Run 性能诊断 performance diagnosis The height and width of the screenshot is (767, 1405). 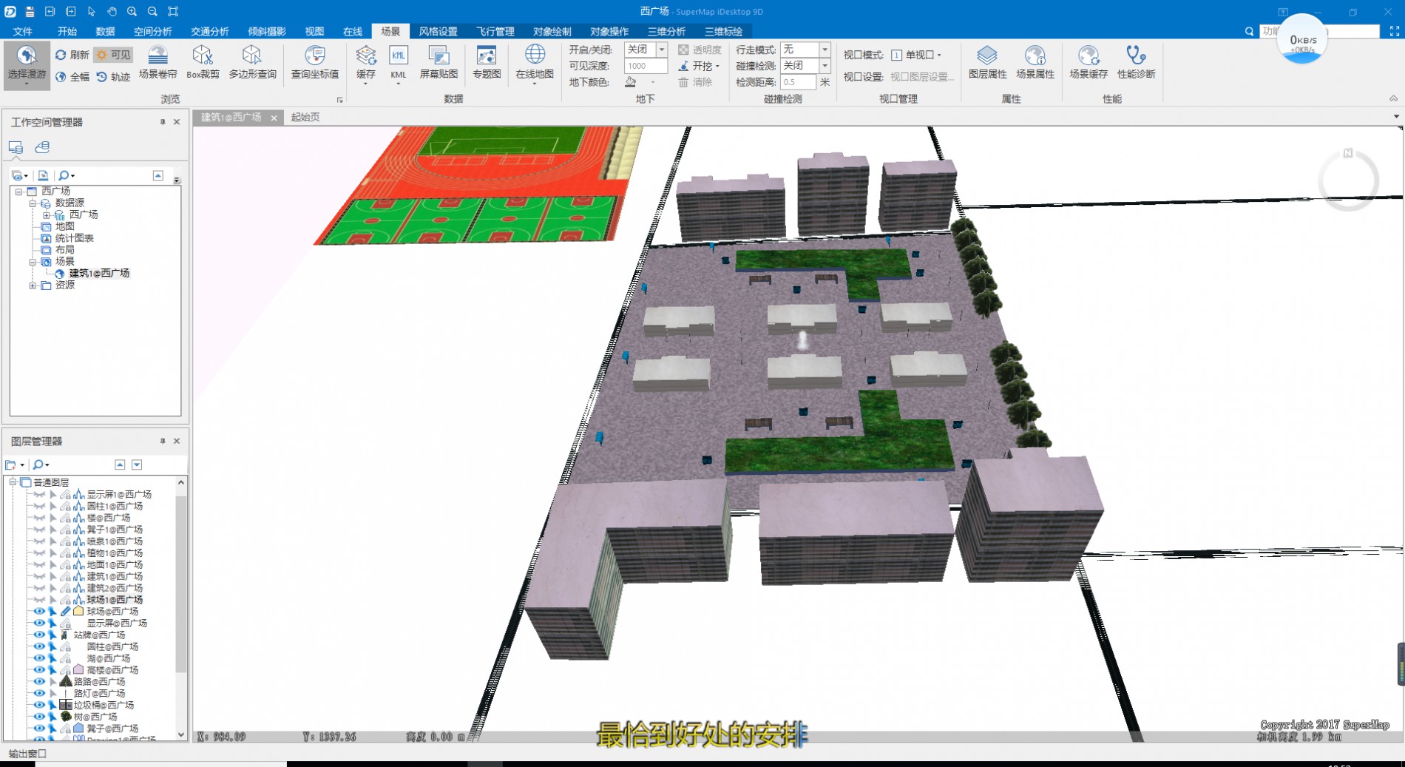point(1136,63)
